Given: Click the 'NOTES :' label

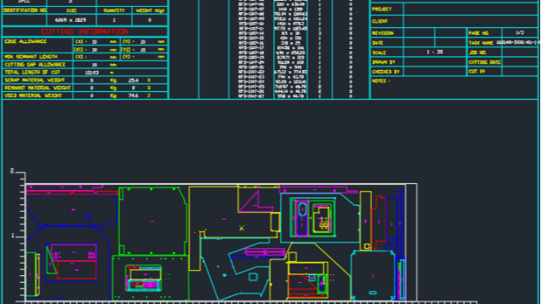Looking at the screenshot, I should point(381,81).
